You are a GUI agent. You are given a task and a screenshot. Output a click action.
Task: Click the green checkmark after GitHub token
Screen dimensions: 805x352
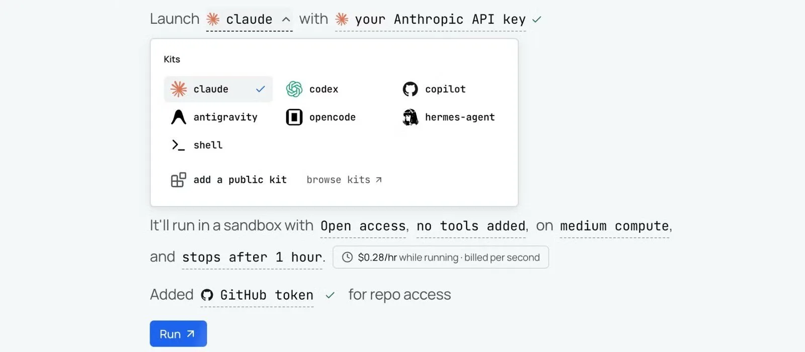click(330, 295)
